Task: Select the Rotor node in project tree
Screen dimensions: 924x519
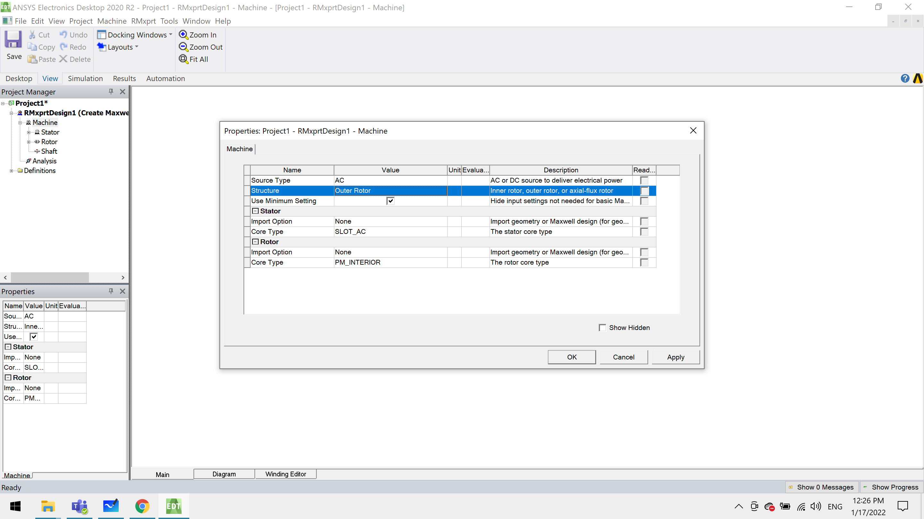Action: pyautogui.click(x=49, y=142)
